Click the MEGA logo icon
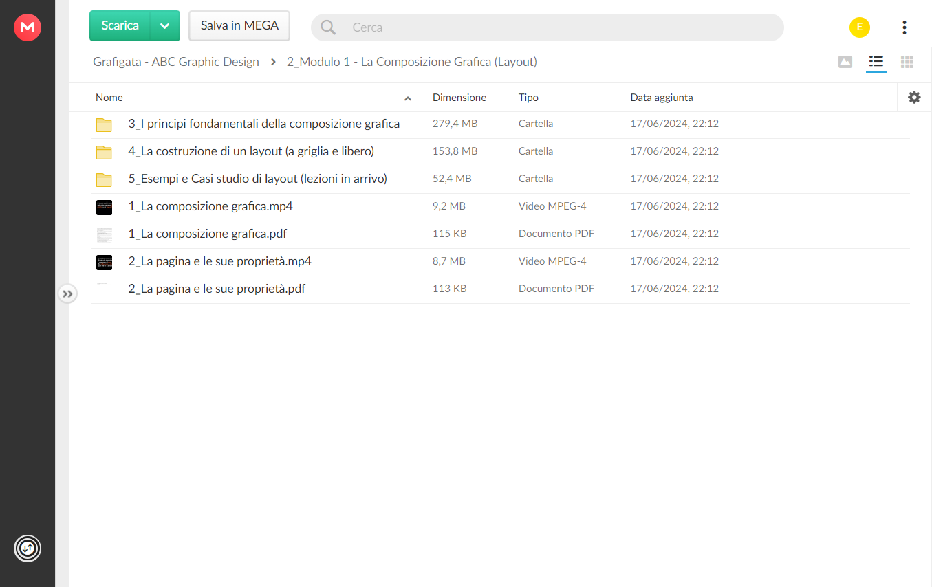932x587 pixels. pos(28,27)
